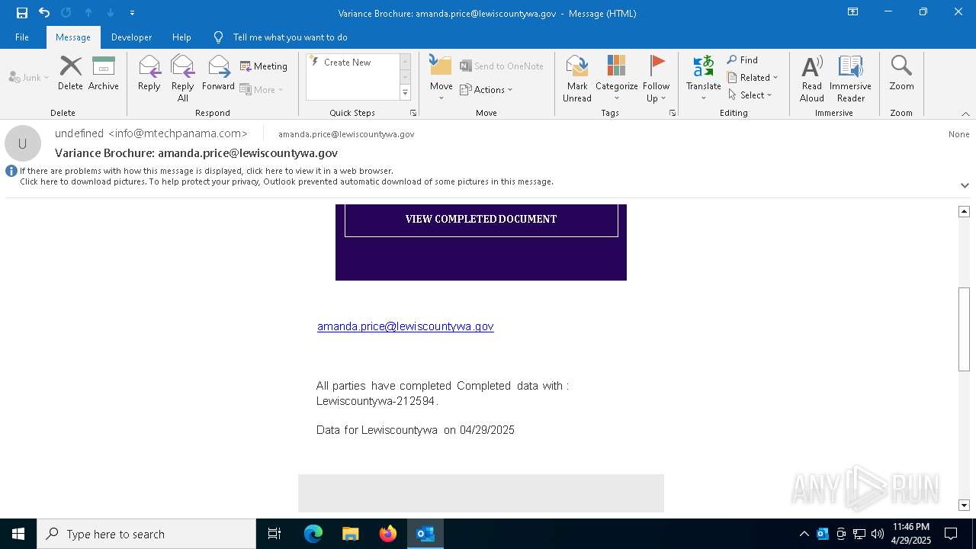Open the Select dropdown
This screenshot has width=976, height=549.
[x=750, y=95]
